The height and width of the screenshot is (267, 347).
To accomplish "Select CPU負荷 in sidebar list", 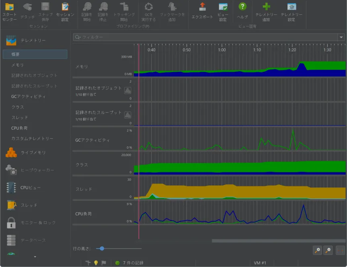I will (x=19, y=128).
